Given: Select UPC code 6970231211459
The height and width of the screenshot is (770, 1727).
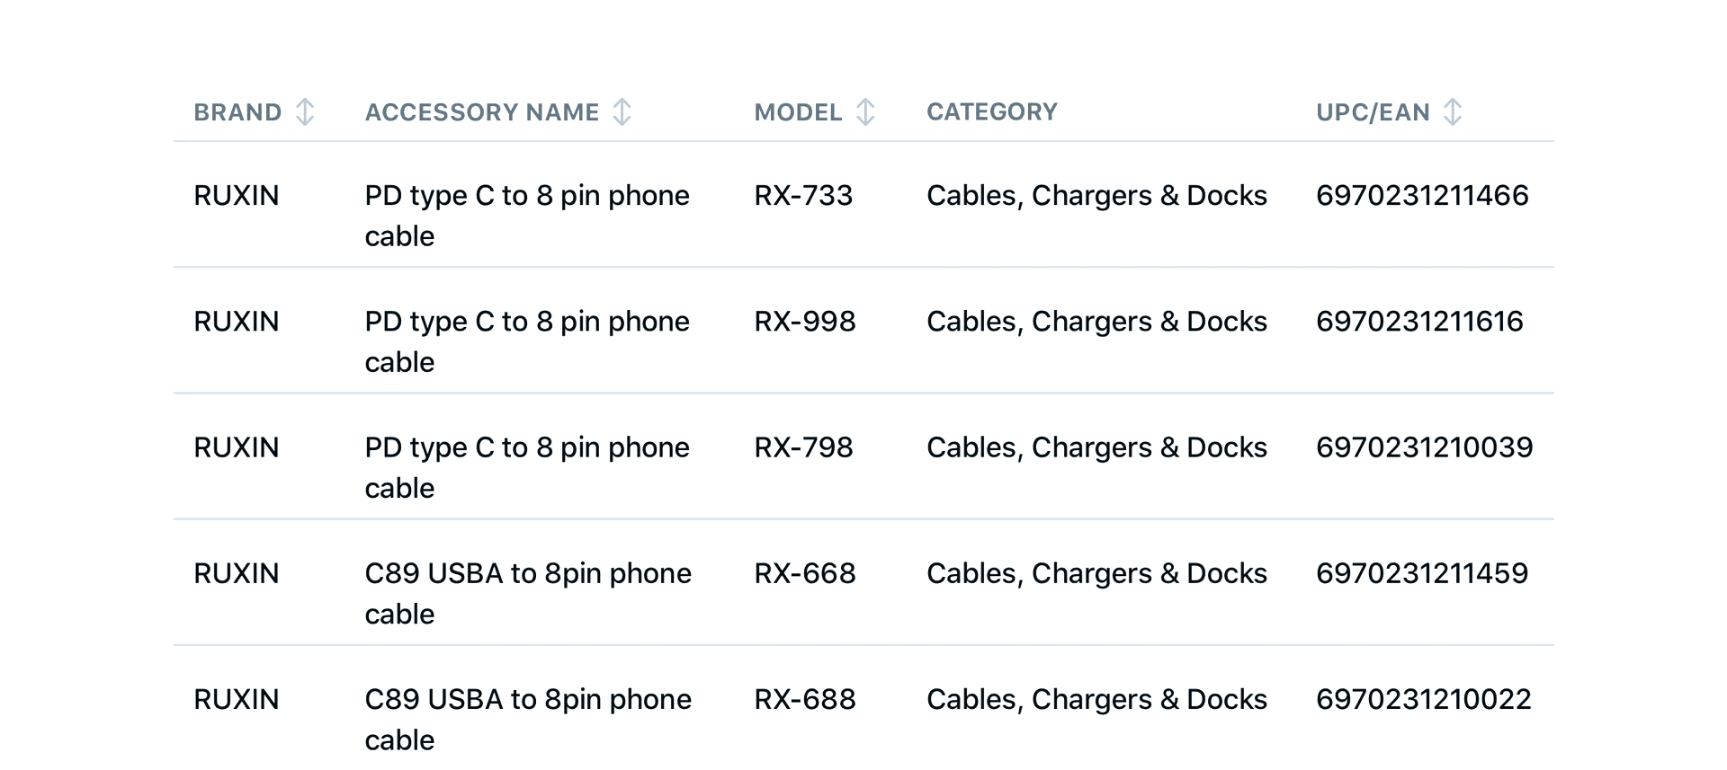Looking at the screenshot, I should point(1422,573).
